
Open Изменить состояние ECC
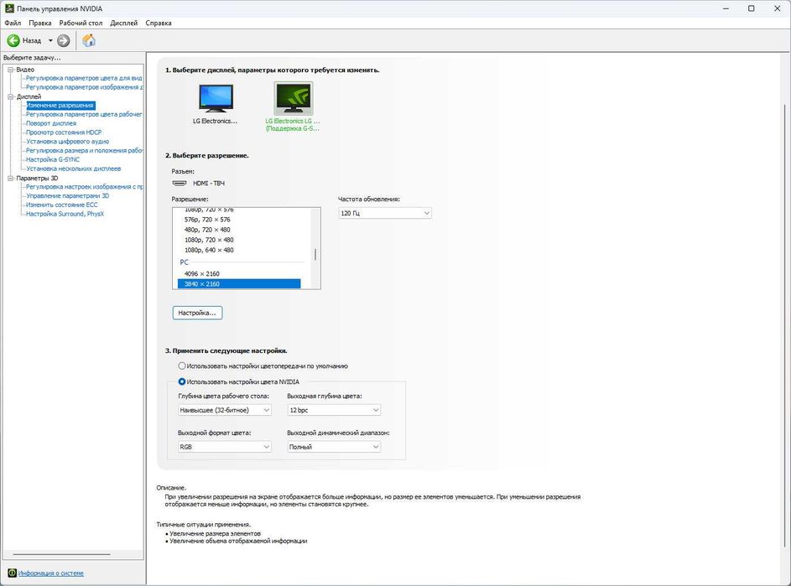(61, 205)
